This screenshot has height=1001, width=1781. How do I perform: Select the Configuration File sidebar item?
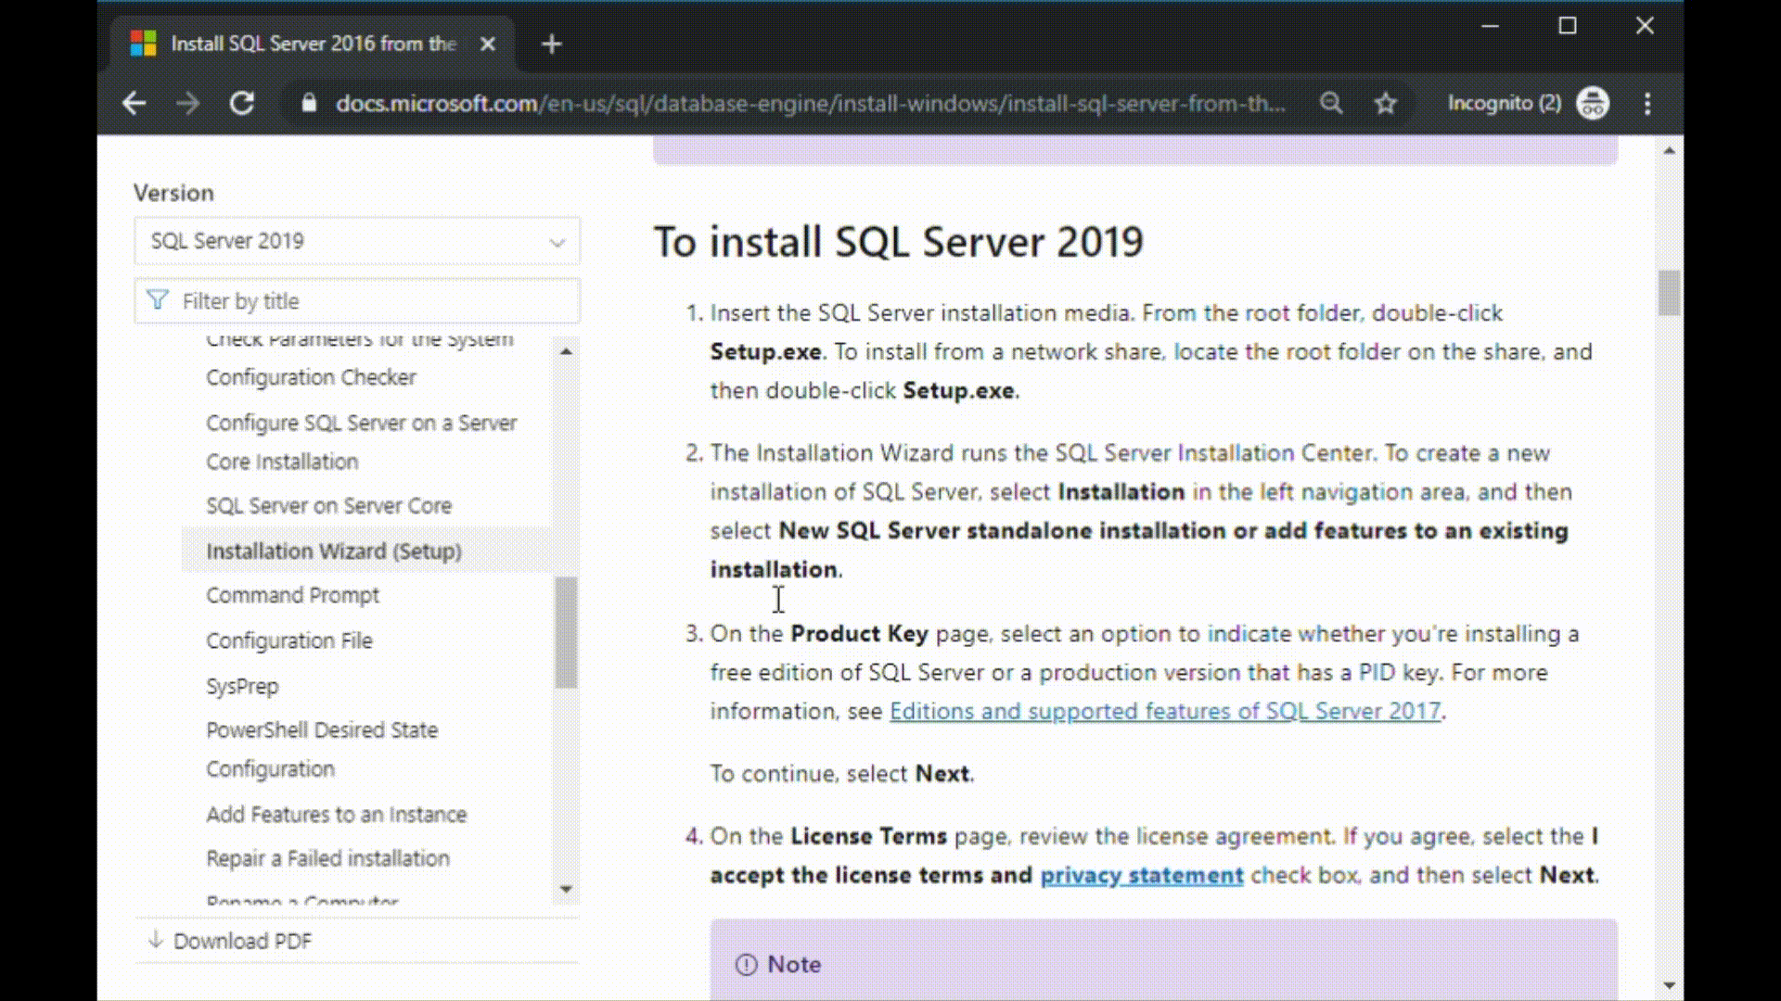coord(290,640)
